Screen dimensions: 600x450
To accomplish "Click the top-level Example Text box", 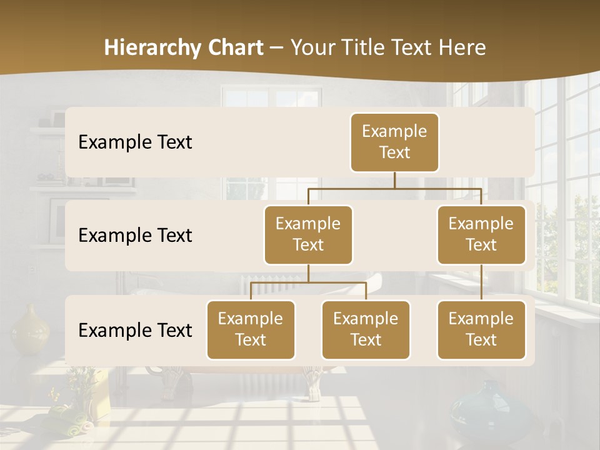I will tap(394, 142).
